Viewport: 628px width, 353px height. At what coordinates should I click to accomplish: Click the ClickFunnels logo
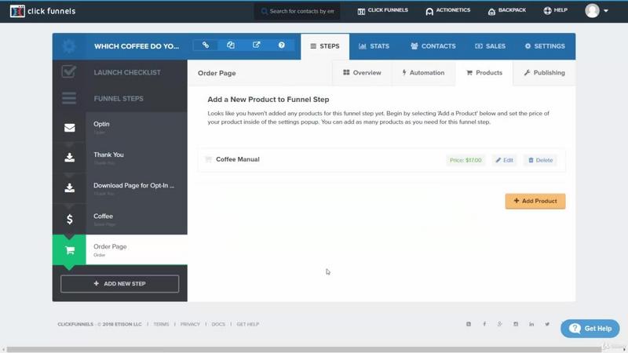[42, 11]
